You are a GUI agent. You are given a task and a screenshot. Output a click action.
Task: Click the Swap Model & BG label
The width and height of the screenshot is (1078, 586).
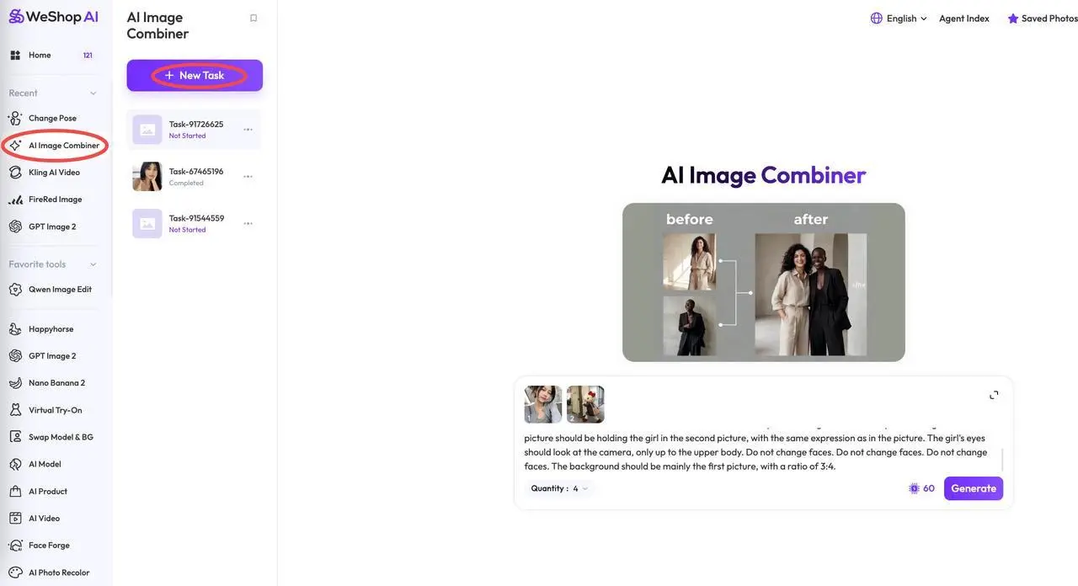click(x=61, y=437)
